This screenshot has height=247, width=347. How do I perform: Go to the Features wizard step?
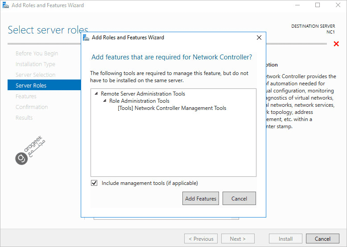tap(26, 96)
